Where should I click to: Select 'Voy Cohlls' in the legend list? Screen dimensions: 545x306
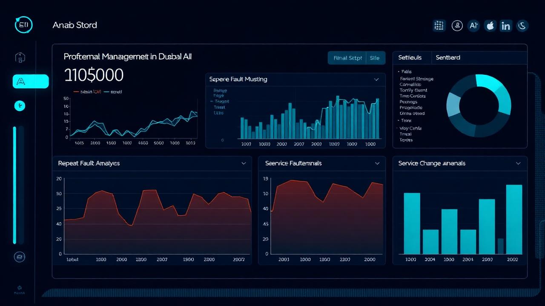[x=410, y=128]
